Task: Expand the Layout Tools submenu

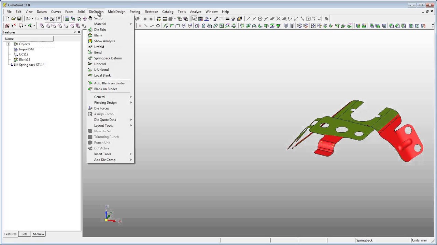Action: click(110, 125)
